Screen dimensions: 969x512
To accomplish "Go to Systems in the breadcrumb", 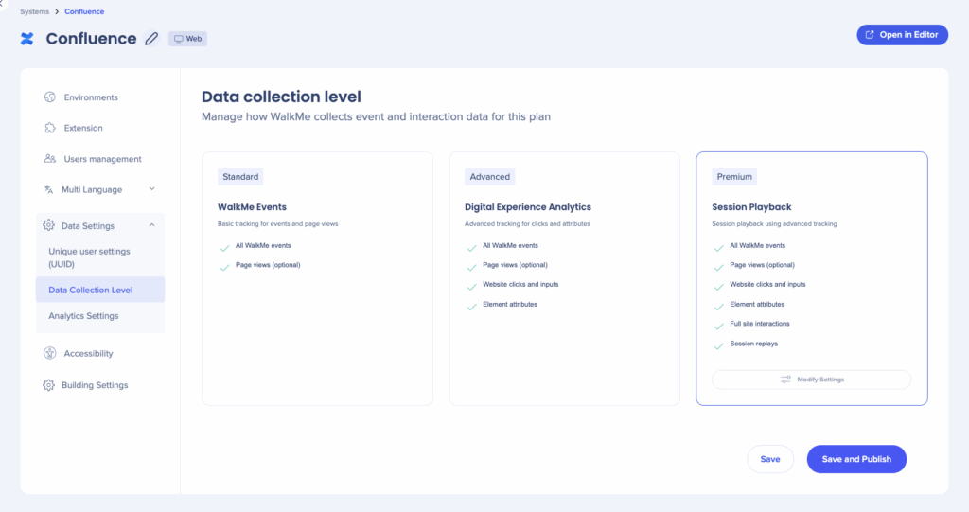I will (34, 11).
